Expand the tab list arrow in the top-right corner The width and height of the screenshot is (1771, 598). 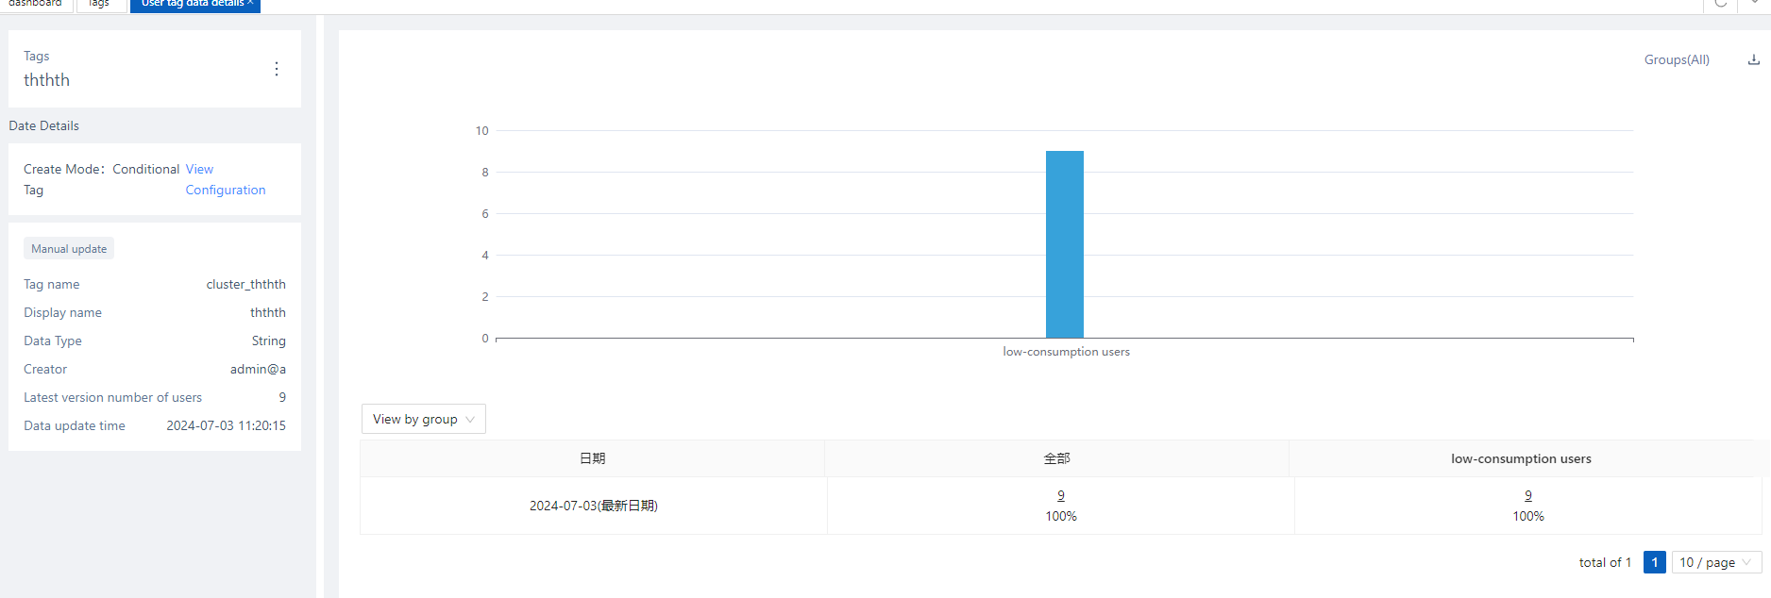1754,4
